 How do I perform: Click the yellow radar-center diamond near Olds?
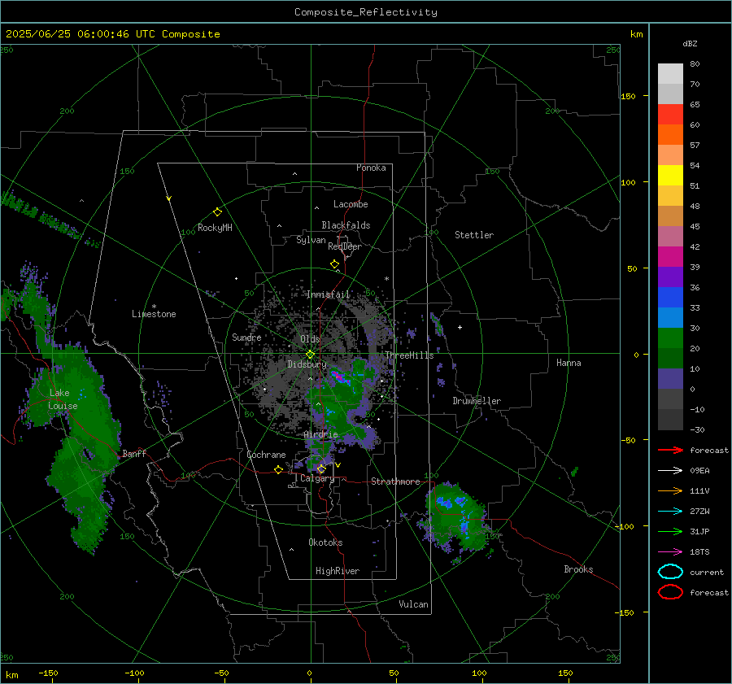tap(310, 354)
